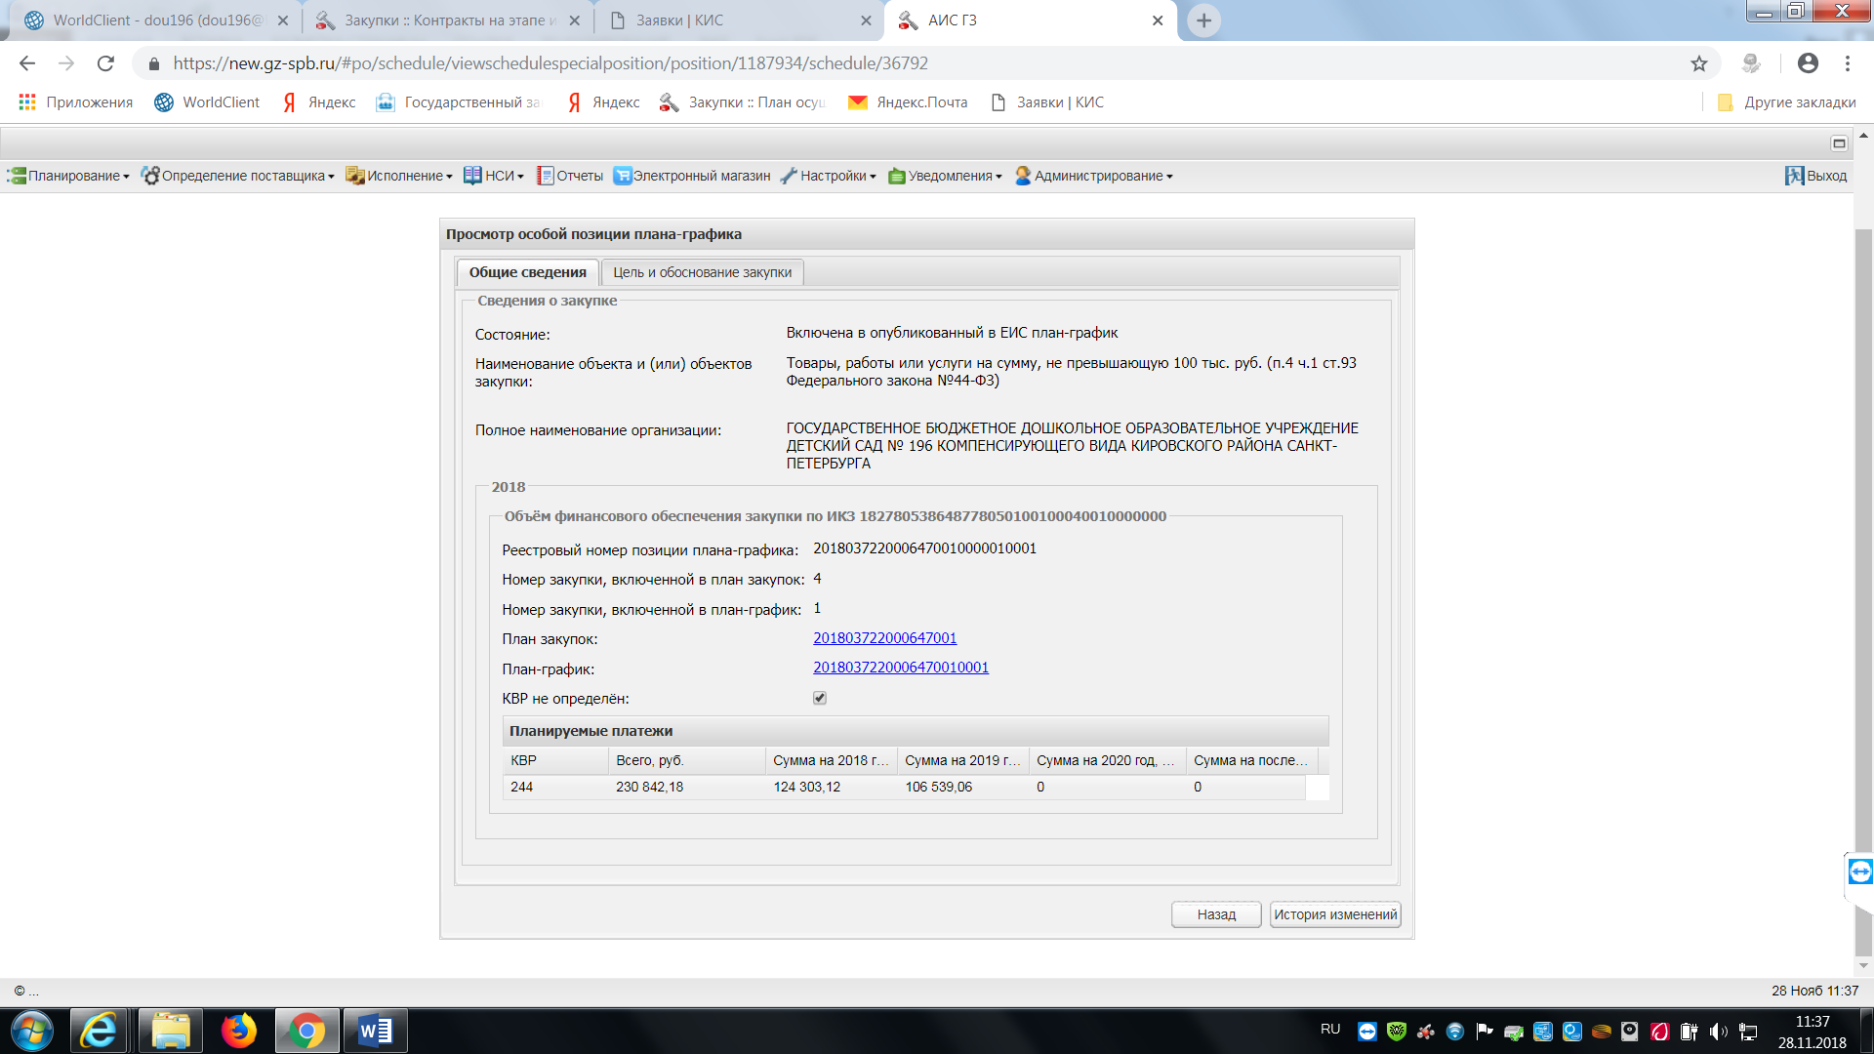Switch to the Заявки | КИС browser tab
The width and height of the screenshot is (1874, 1054).
coord(679,20)
